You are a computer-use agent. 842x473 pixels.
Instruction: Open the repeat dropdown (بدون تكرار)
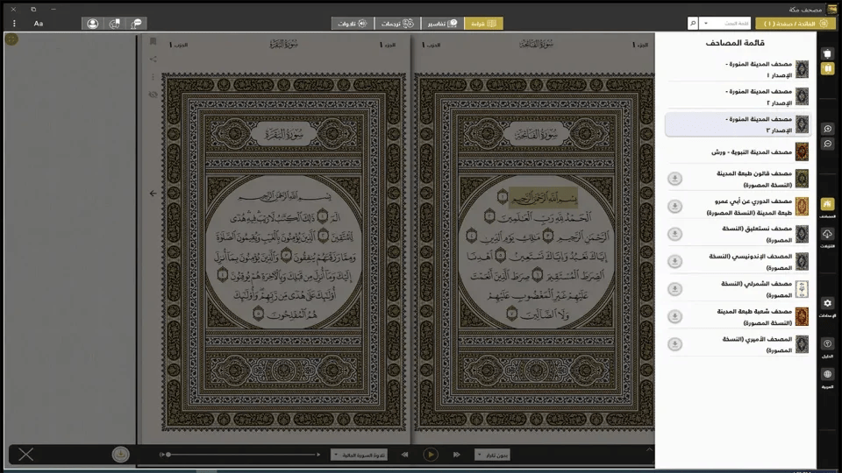tap(492, 455)
